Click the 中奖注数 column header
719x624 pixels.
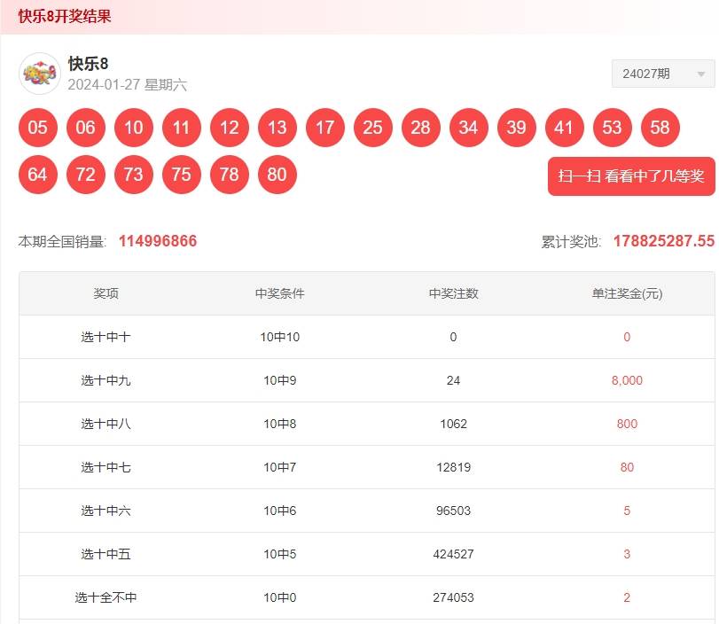tap(454, 293)
